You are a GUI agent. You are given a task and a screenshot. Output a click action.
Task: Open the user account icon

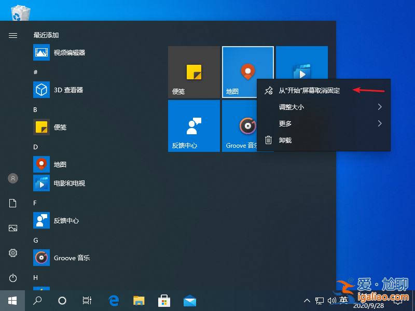12,178
